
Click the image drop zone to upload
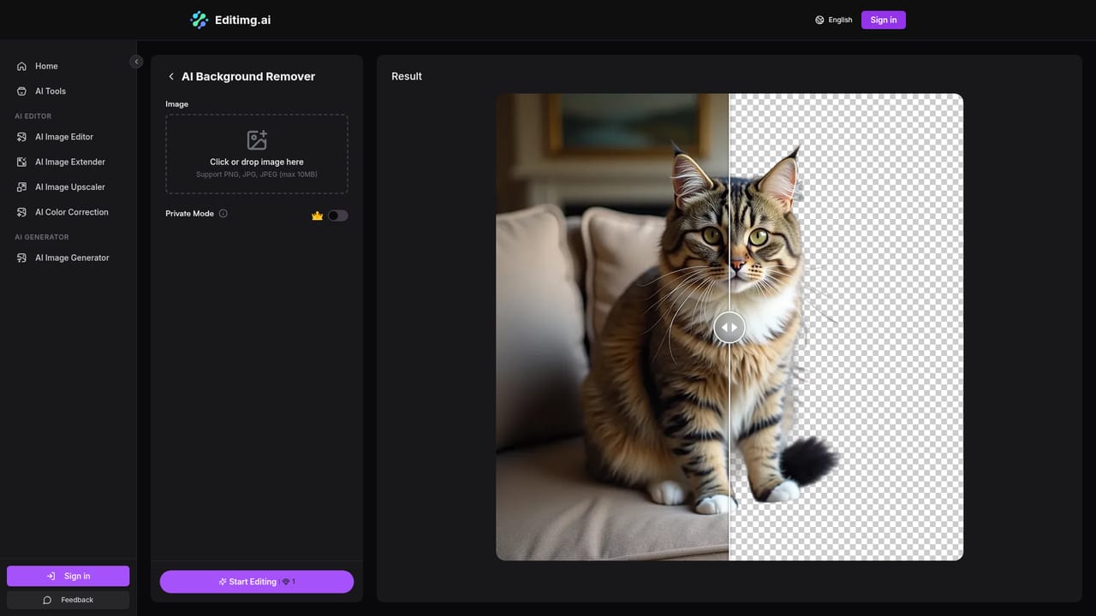point(257,154)
